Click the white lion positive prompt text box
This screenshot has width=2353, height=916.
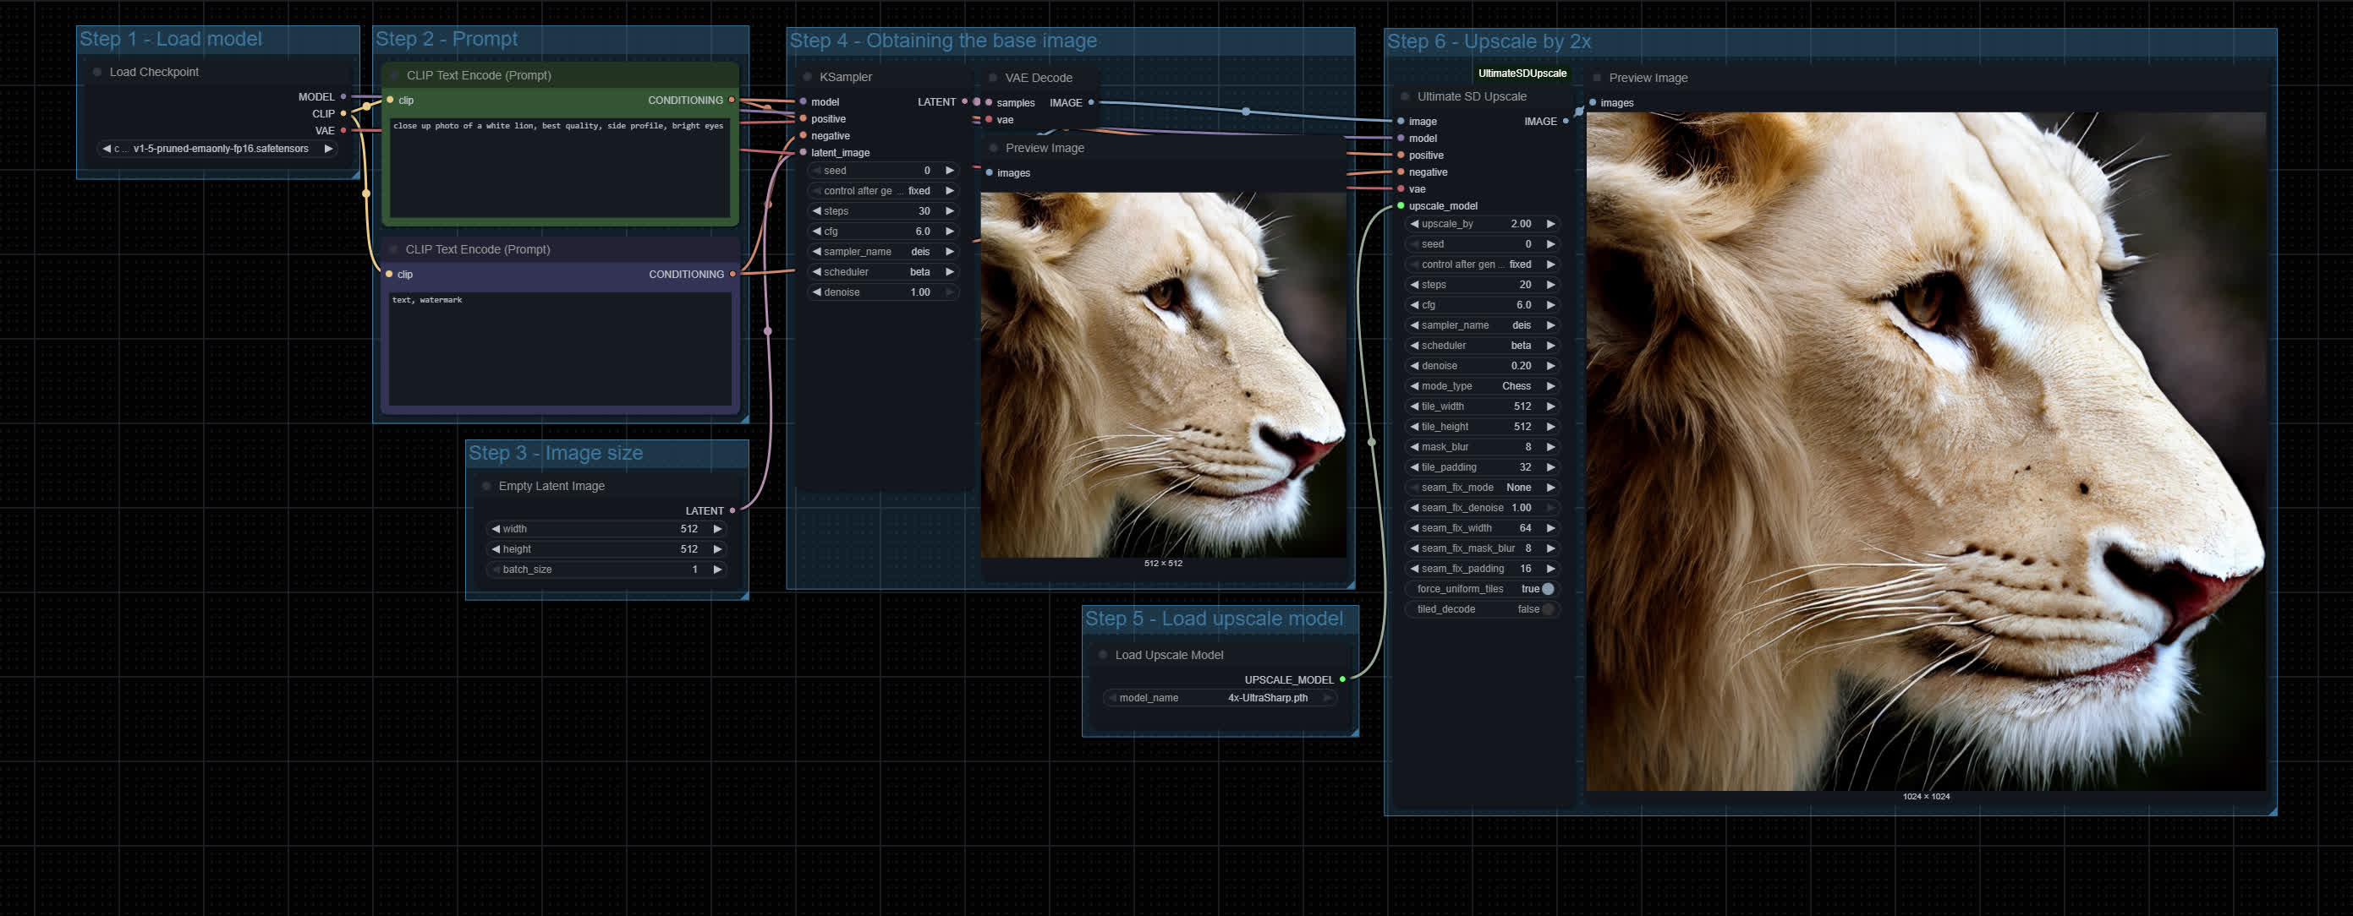pyautogui.click(x=559, y=169)
